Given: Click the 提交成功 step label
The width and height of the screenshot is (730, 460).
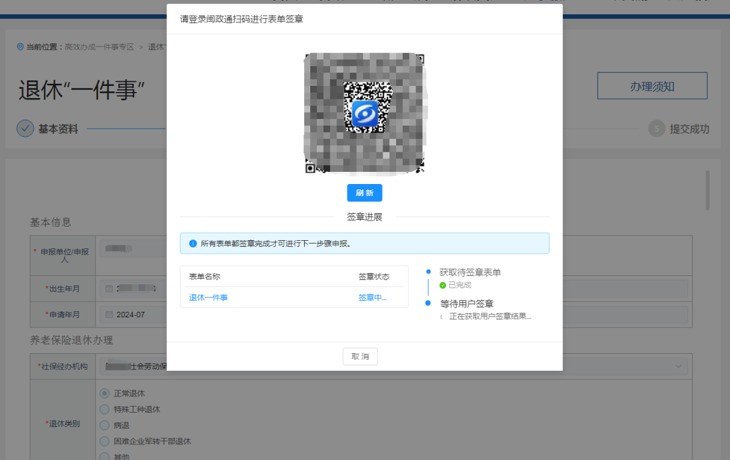Looking at the screenshot, I should tap(689, 129).
